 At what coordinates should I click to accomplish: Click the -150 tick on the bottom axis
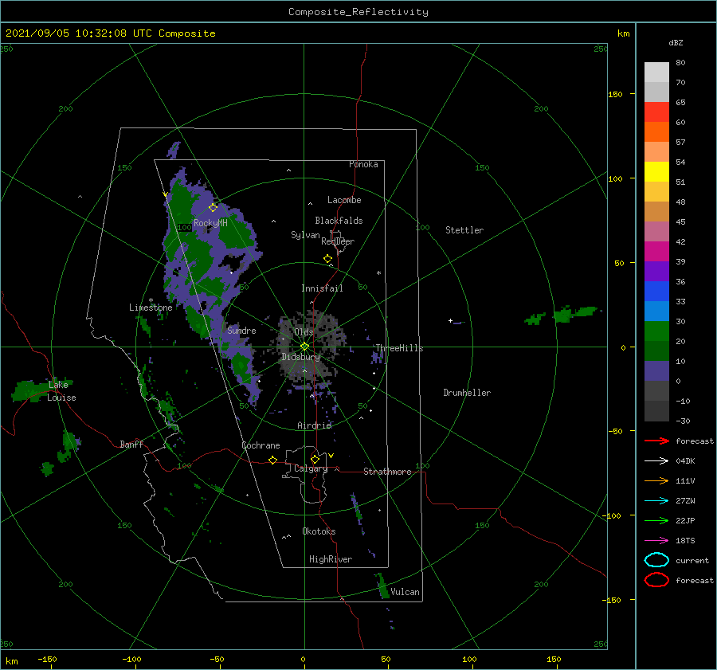[x=47, y=659]
